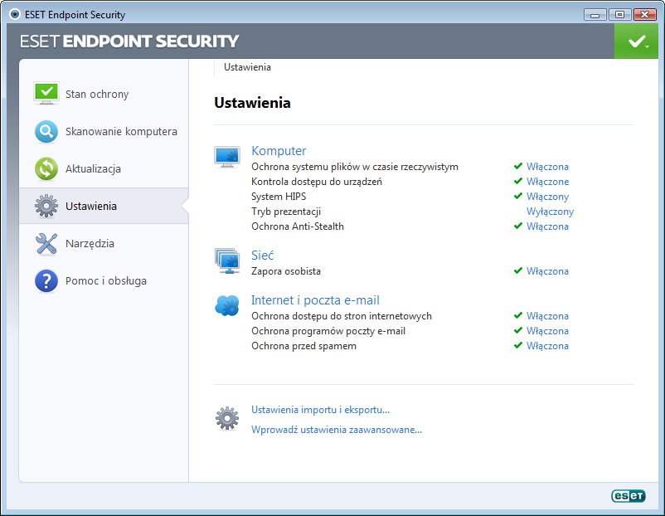The height and width of the screenshot is (516, 665).
Task: Open the green protection status checkmark dropdown
Action: [x=636, y=41]
